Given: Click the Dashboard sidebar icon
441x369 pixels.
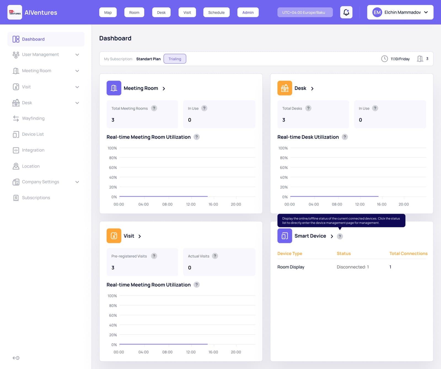Looking at the screenshot, I should (x=16, y=39).
